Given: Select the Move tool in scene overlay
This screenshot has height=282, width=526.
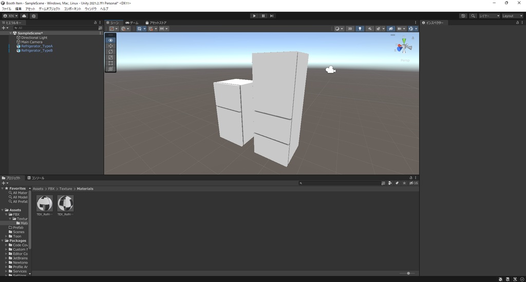Looking at the screenshot, I should 110,46.
